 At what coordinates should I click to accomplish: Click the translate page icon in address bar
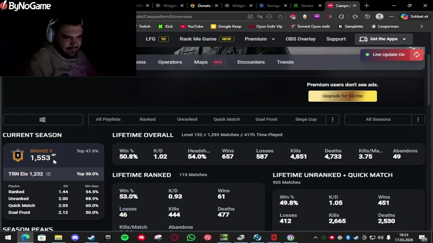click(x=259, y=17)
